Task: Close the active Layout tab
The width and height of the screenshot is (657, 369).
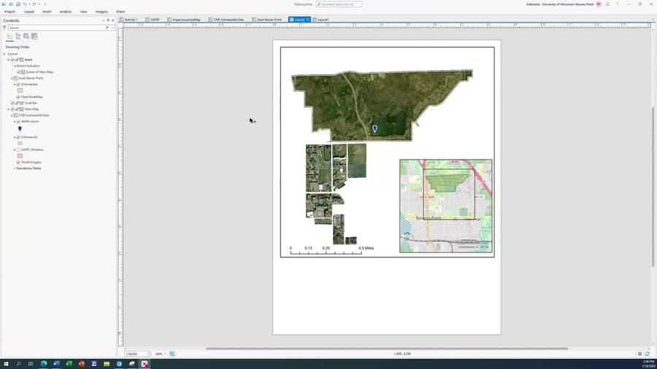Action: point(308,20)
